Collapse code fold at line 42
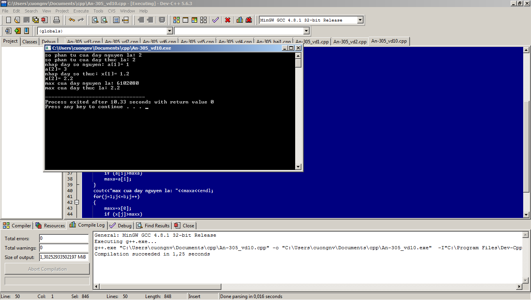This screenshot has height=300, width=531. (77, 202)
